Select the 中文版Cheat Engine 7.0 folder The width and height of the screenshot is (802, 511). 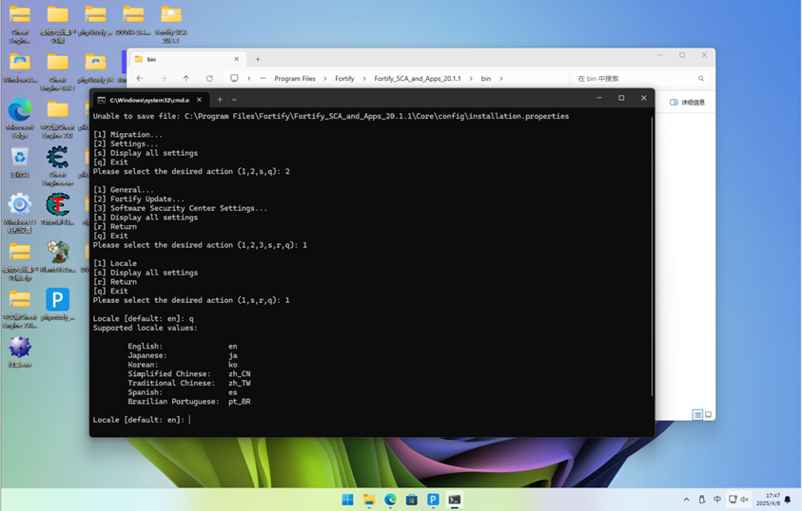click(x=57, y=120)
